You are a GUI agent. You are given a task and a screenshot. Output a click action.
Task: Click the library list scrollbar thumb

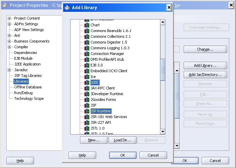163,70
